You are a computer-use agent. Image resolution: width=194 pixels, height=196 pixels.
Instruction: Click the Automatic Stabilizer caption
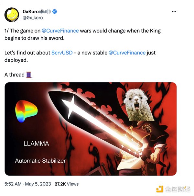(40, 161)
